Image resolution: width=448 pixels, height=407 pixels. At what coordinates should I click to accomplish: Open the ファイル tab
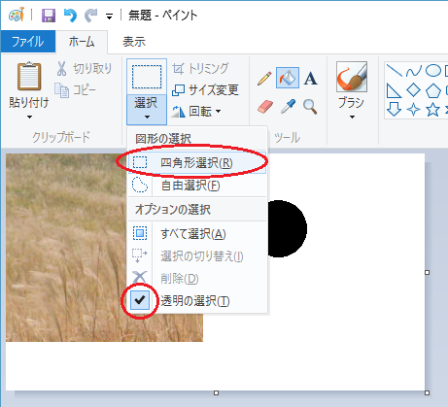(x=28, y=42)
